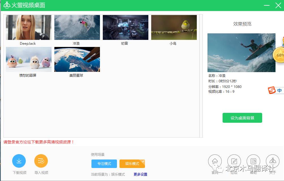Select the 小鸟 bird video thumbnail
The image size is (284, 181).
[174, 27]
